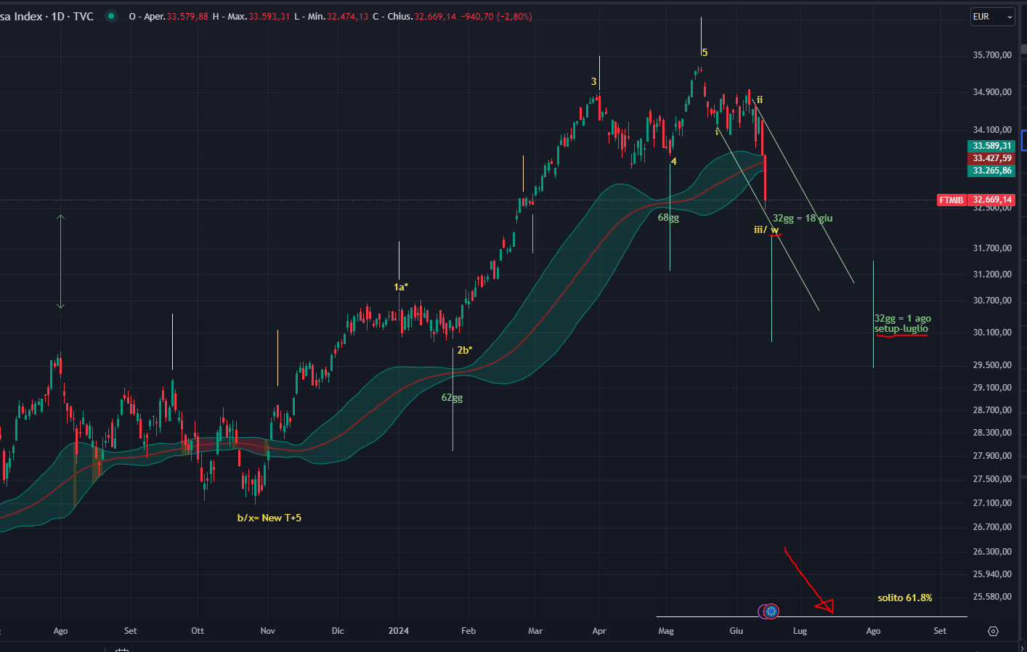Select the '1a*' wave label
This screenshot has width=1027, height=652.
(401, 287)
